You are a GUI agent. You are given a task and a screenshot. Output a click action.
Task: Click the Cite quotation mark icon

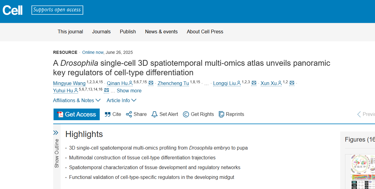pos(108,114)
